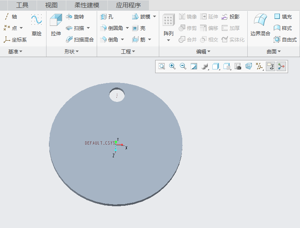
Task: Click the greyed 实体化 solidify button
Action: [x=233, y=40]
